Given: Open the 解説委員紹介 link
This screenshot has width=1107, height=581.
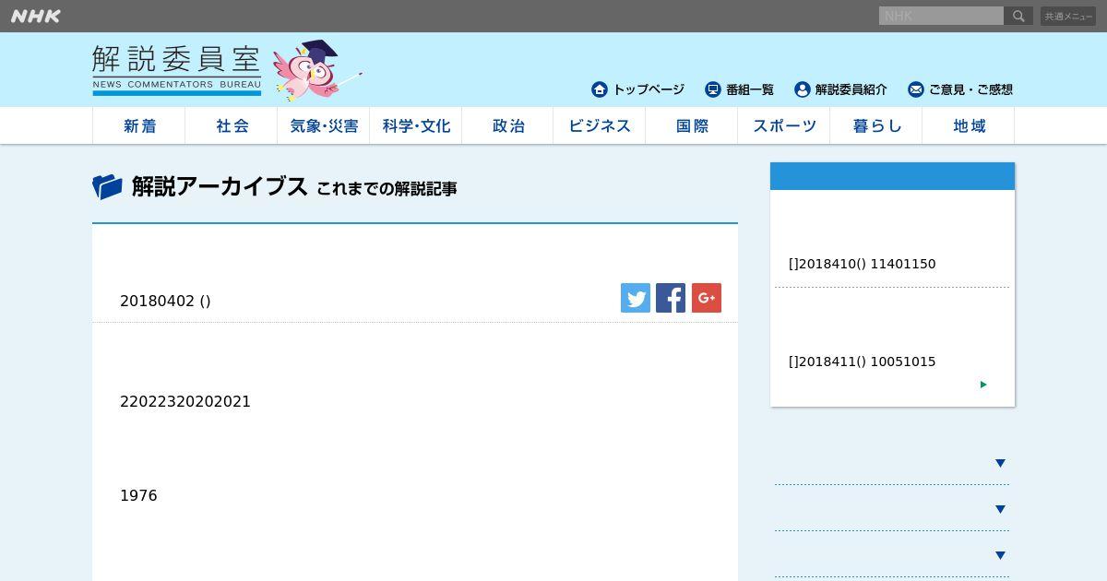Looking at the screenshot, I should (851, 89).
